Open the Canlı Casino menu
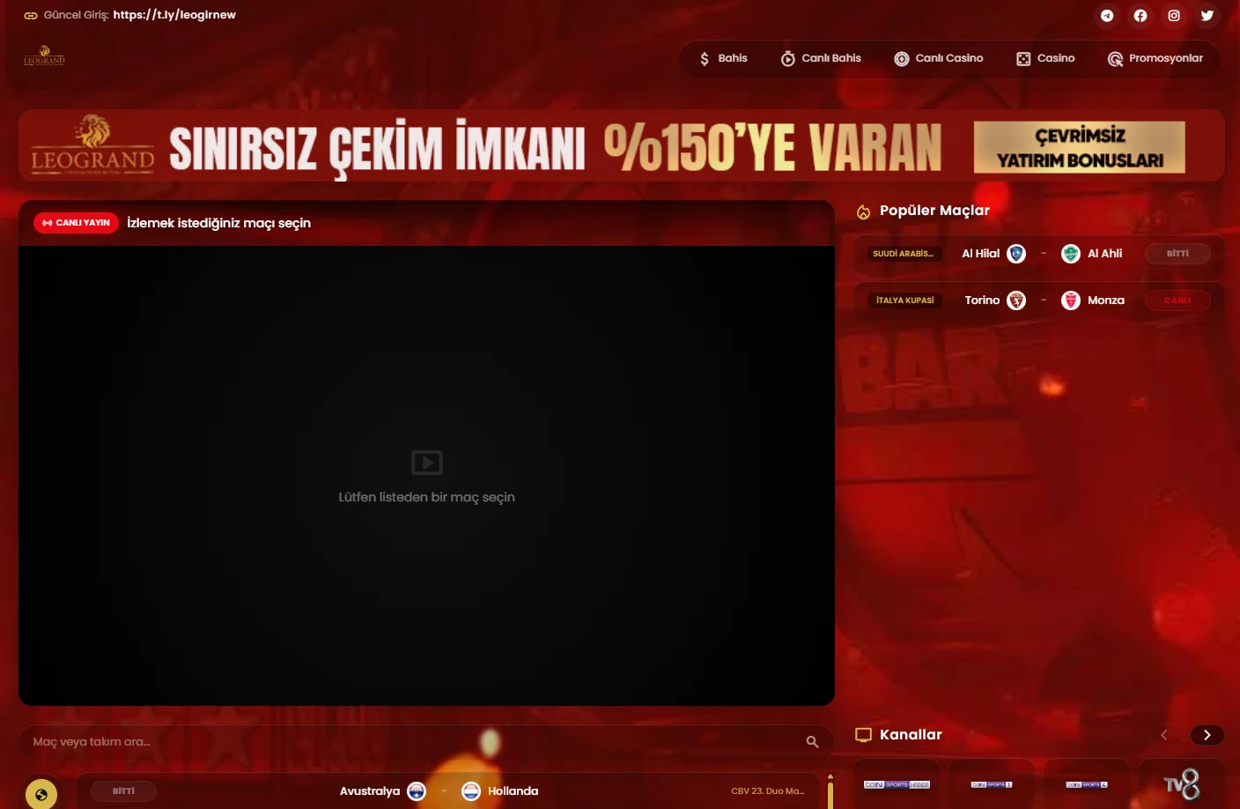 tap(939, 58)
